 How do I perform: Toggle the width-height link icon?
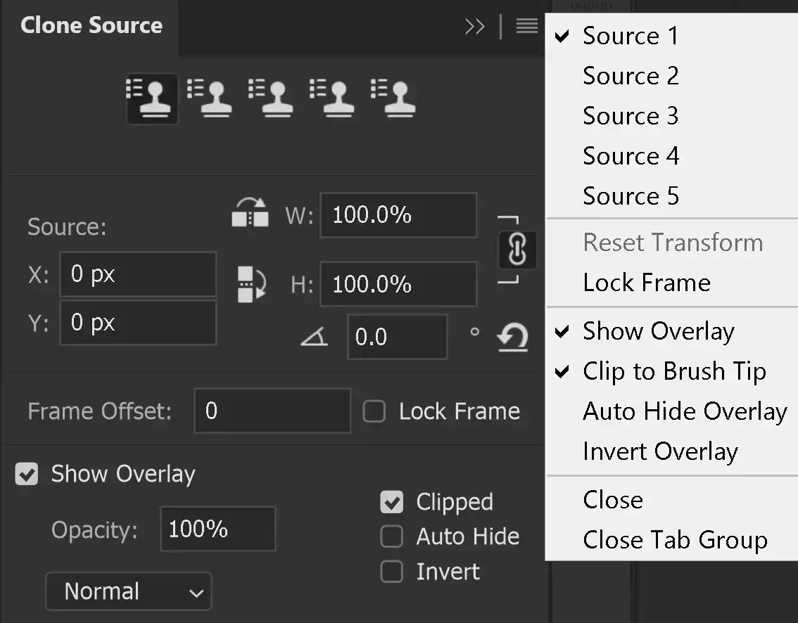[x=517, y=250]
